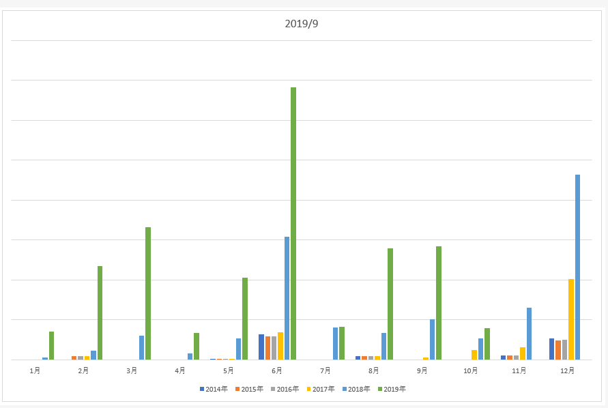Viewport: 608px width, 408px height.
Task: Click the 2015年 legend entry
Action: (x=249, y=389)
